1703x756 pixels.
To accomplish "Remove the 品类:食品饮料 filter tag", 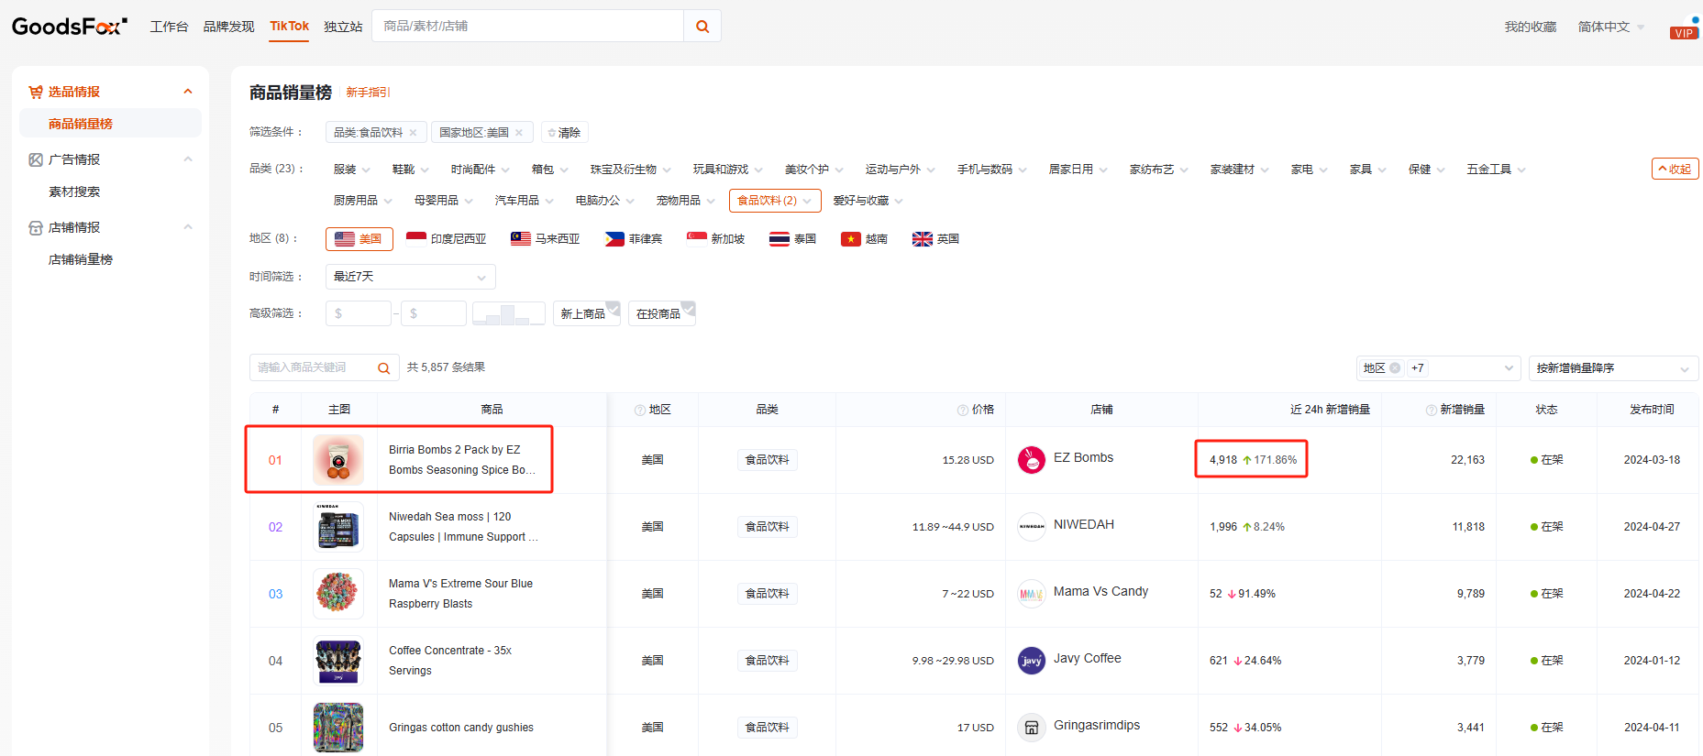I will click(x=413, y=133).
